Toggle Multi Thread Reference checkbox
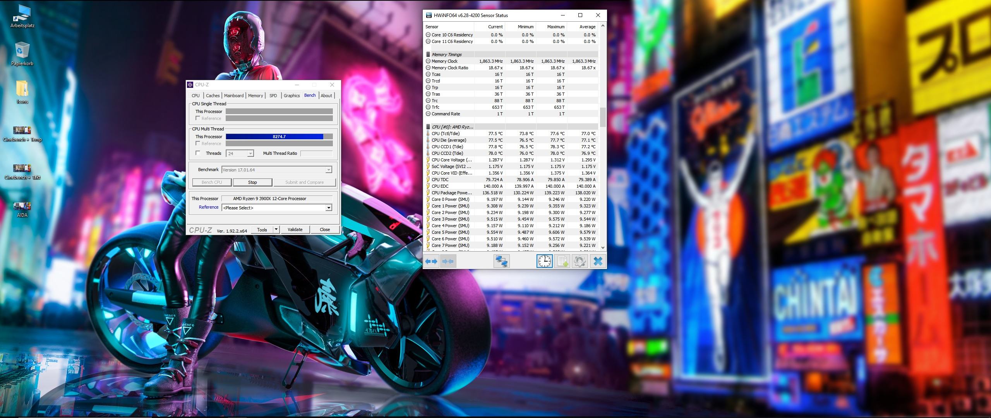Image resolution: width=991 pixels, height=418 pixels. coord(198,144)
